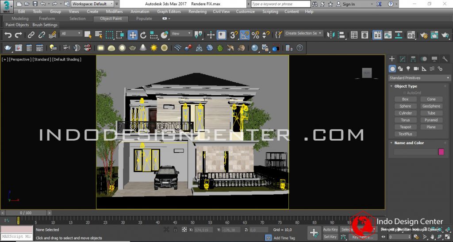This screenshot has width=453, height=242.
Task: Click the ViewCube in the viewport
Action: (367, 73)
